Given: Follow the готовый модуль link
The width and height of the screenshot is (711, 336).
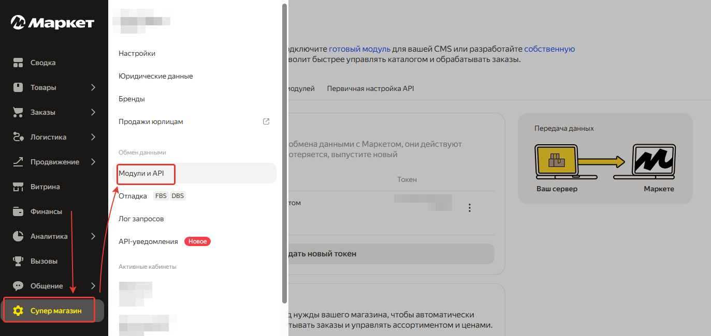Looking at the screenshot, I should pyautogui.click(x=359, y=49).
